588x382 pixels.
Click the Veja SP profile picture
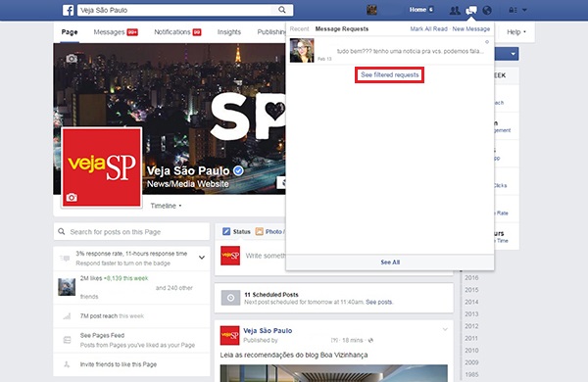click(x=101, y=167)
